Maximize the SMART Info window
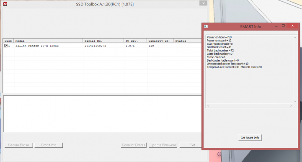This screenshot has height=162, width=302. click(283, 26)
